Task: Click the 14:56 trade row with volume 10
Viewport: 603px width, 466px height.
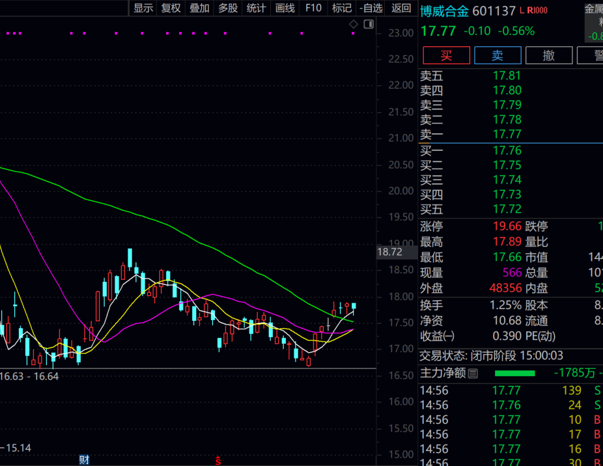Action: [x=511, y=420]
